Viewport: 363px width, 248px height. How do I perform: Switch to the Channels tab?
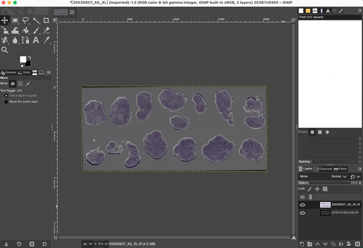pyautogui.click(x=323, y=169)
